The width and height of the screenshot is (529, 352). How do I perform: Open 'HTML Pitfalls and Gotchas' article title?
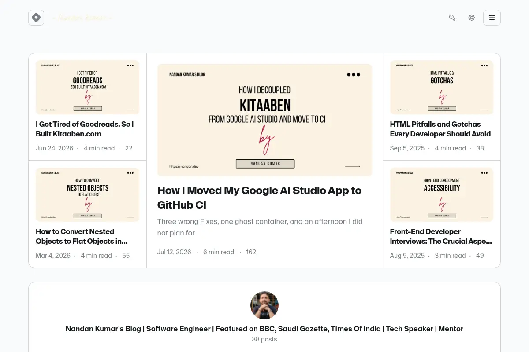pyautogui.click(x=440, y=129)
